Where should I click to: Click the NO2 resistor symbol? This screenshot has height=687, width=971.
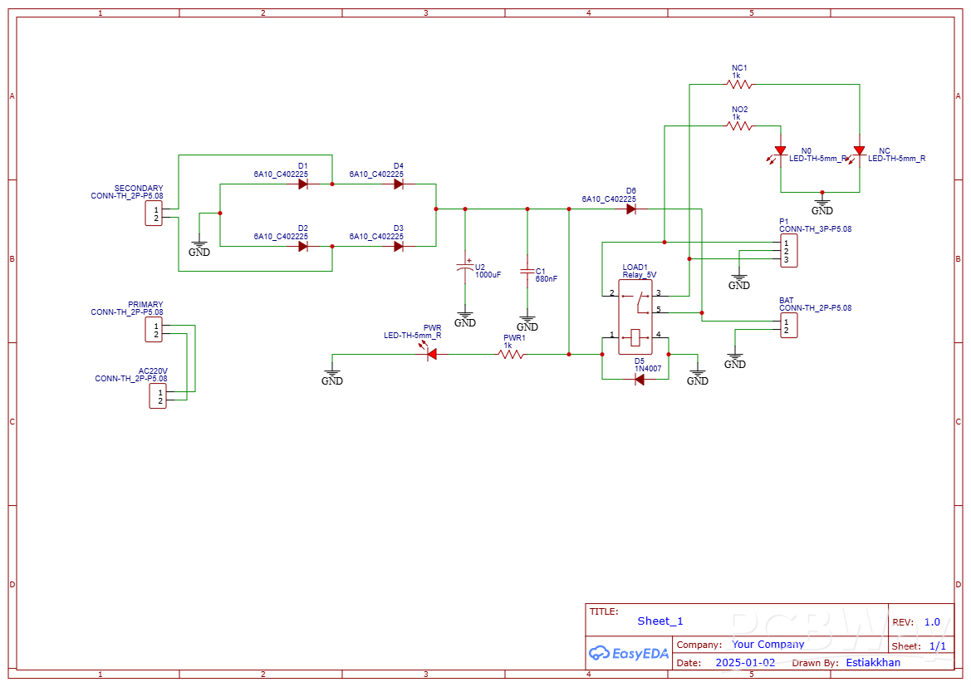pyautogui.click(x=738, y=126)
